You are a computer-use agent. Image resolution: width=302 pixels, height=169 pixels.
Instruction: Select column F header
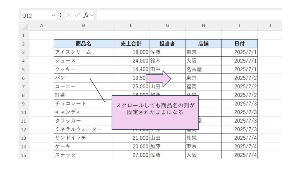(131, 26)
